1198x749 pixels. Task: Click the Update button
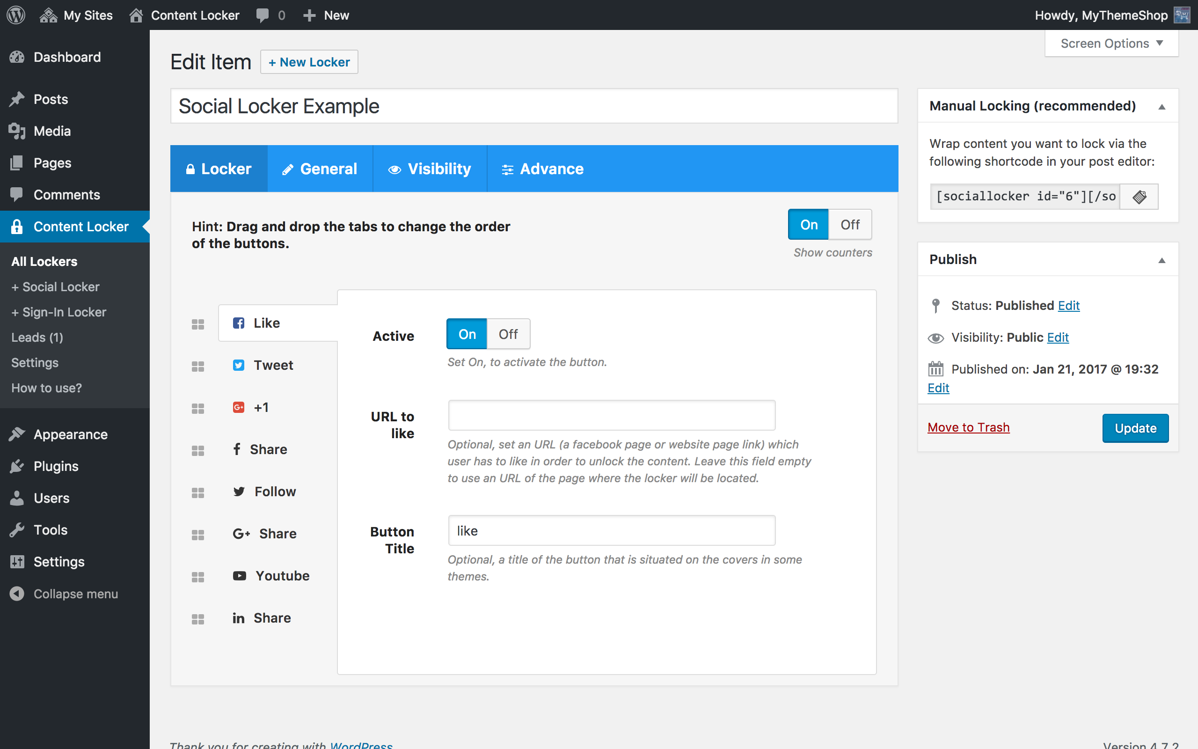1135,428
